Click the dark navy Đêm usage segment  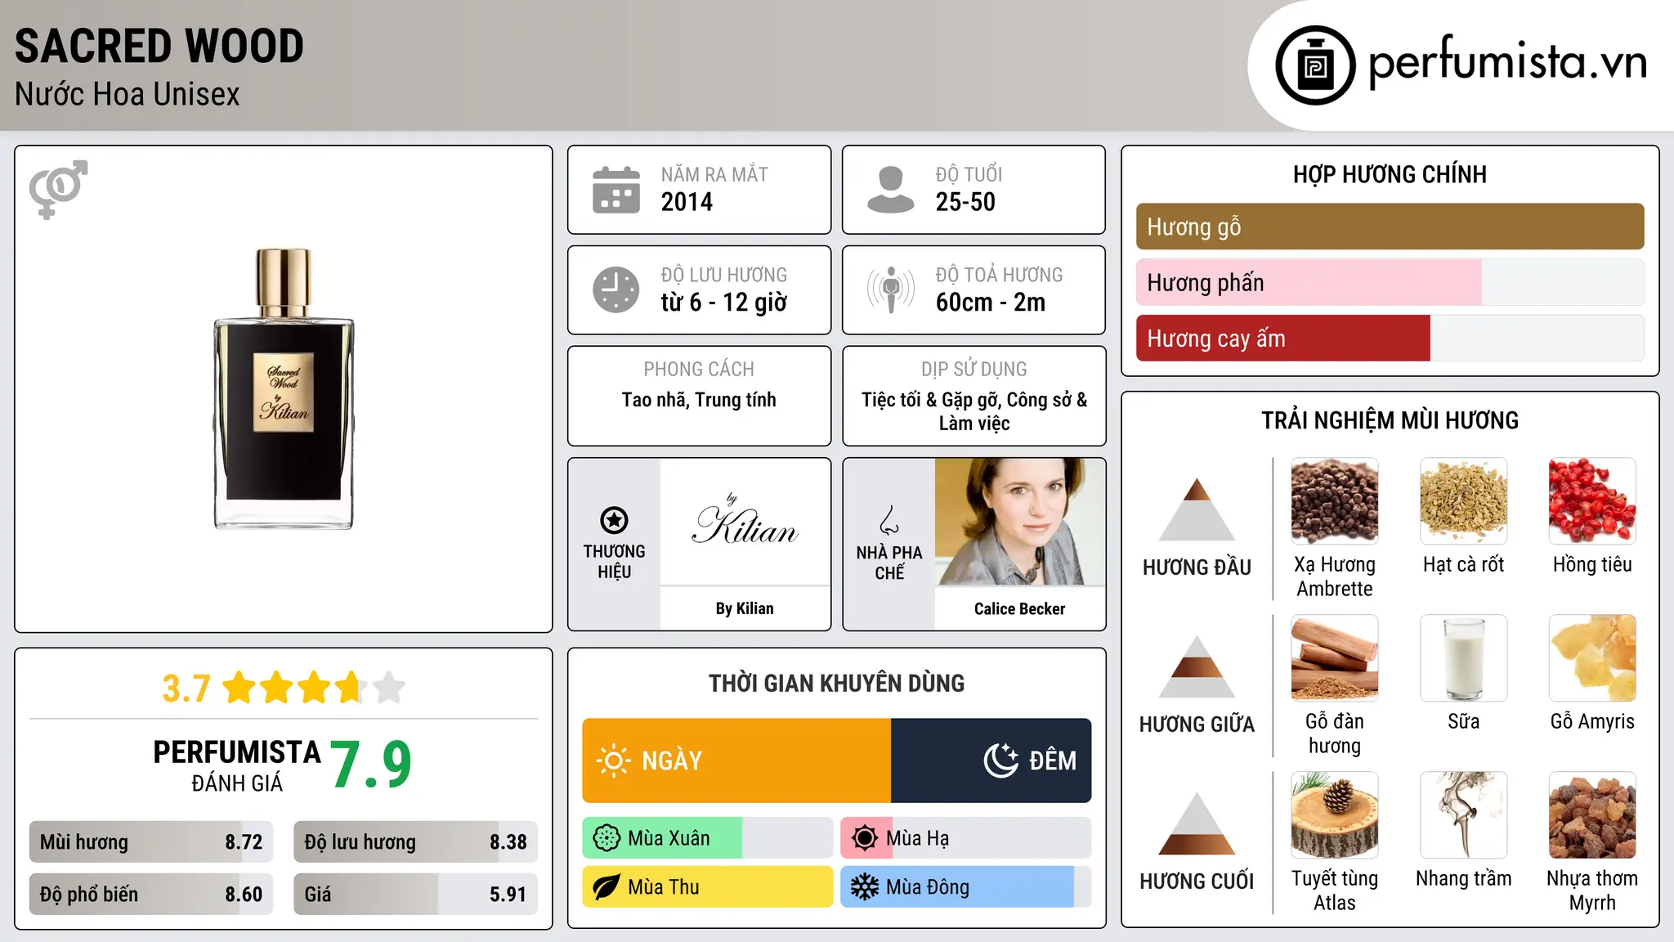click(991, 760)
